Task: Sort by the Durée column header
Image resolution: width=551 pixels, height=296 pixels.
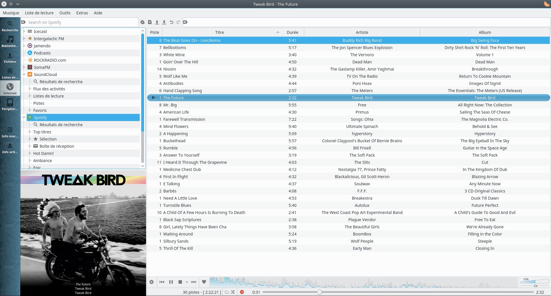Action: pyautogui.click(x=292, y=32)
